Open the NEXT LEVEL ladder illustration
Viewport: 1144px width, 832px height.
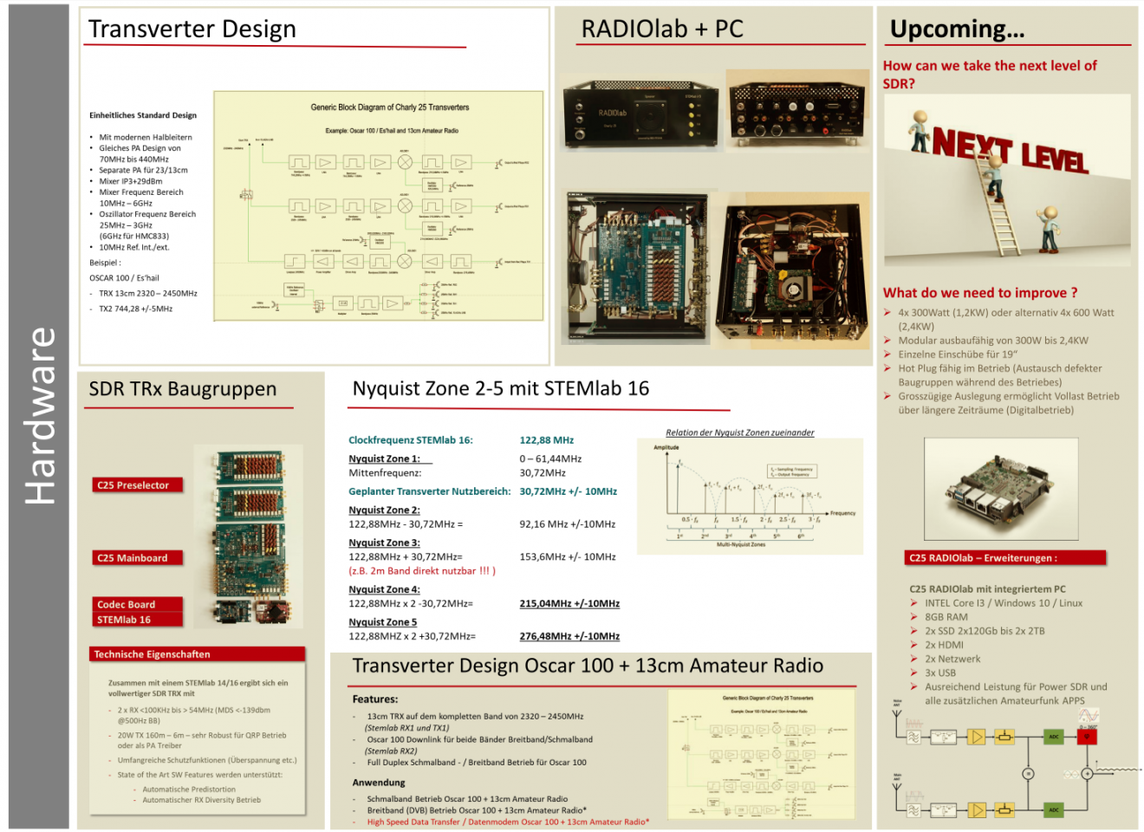pos(1007,180)
